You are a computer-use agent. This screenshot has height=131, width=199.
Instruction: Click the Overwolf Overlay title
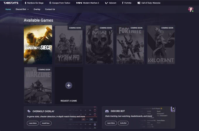[x=43, y=111]
